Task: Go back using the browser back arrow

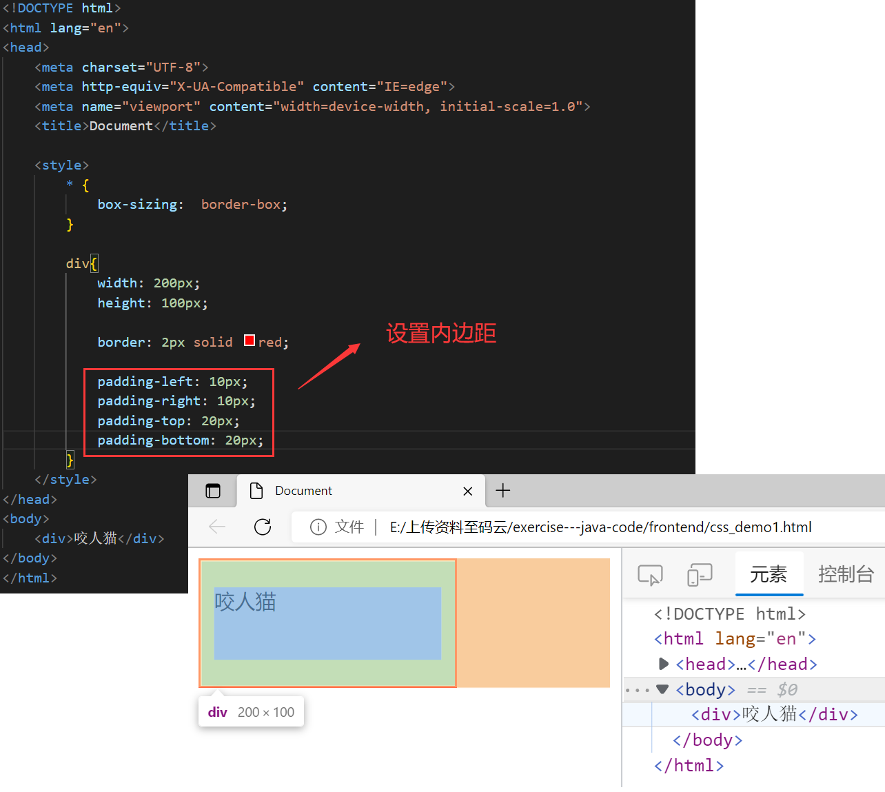Action: tap(217, 527)
